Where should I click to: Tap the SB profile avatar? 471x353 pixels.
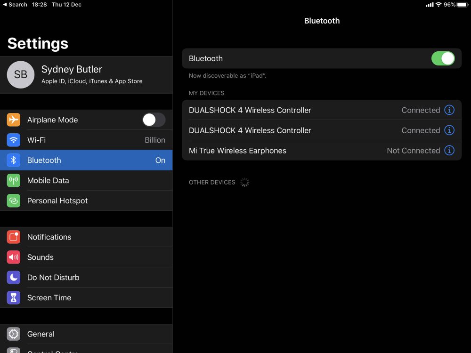(21, 75)
